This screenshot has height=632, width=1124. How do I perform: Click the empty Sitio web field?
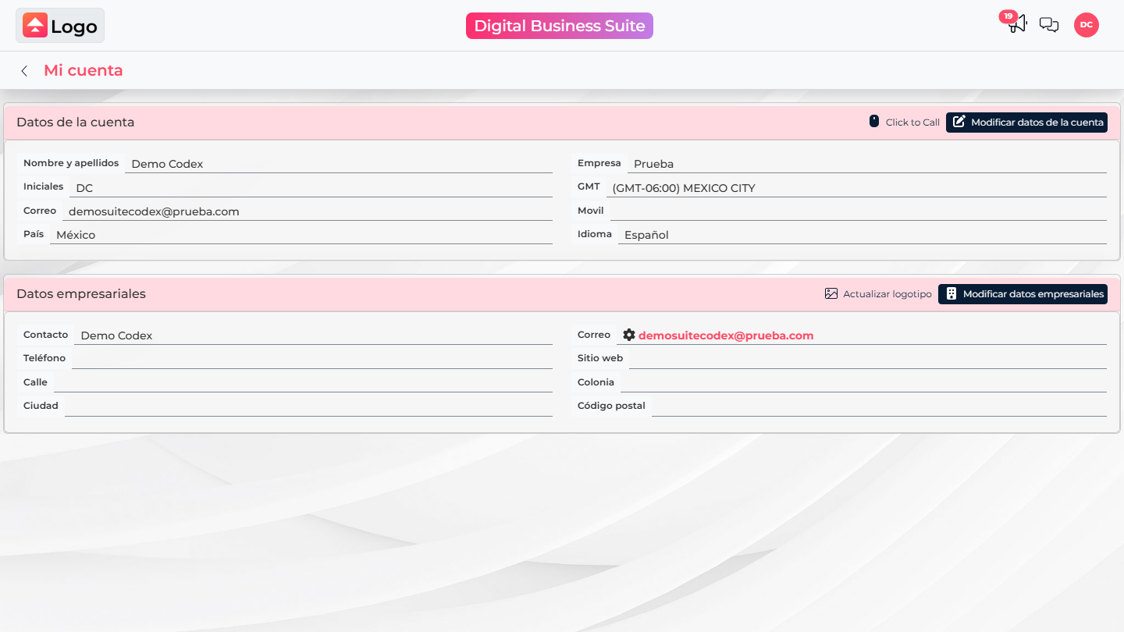pos(868,359)
